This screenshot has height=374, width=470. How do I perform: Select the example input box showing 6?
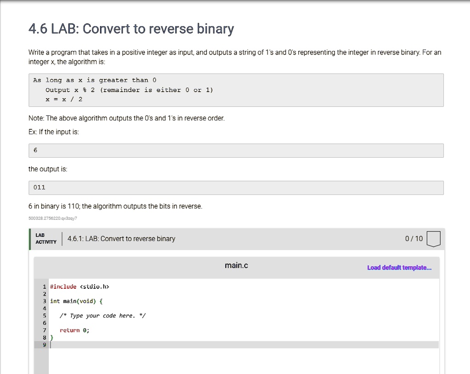(236, 150)
